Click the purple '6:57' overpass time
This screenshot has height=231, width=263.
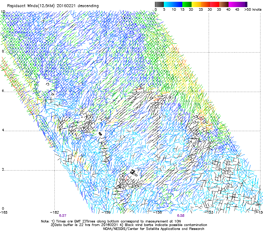(63, 216)
